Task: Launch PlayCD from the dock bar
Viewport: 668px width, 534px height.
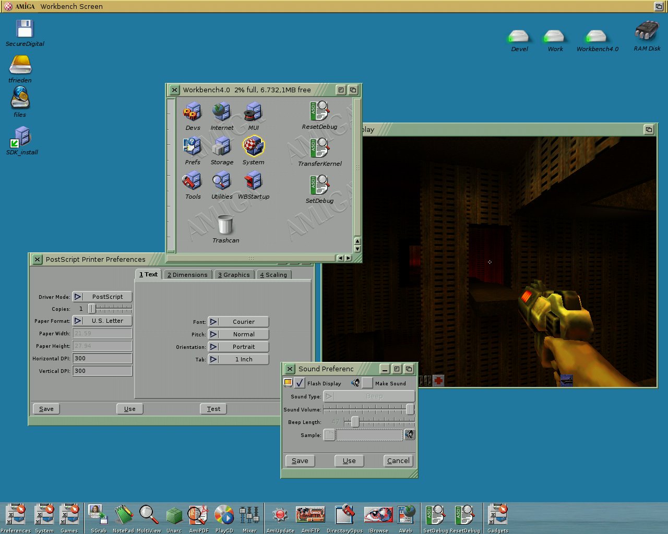Action: [x=224, y=516]
